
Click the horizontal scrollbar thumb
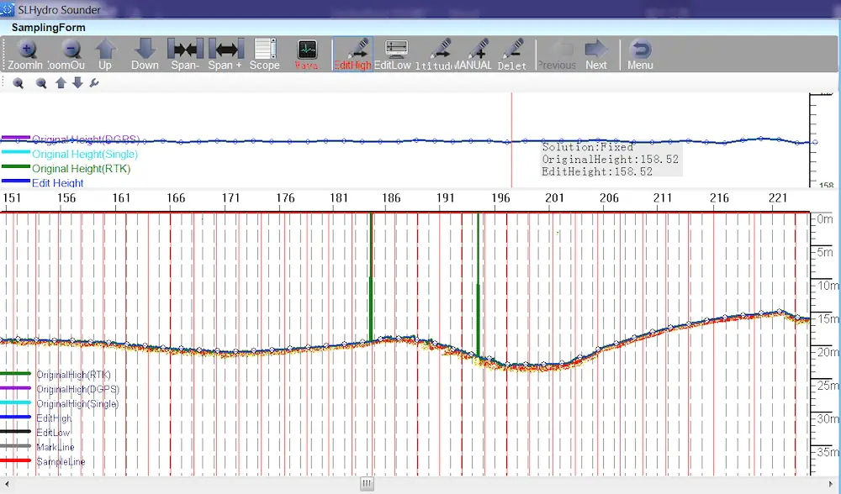click(367, 484)
